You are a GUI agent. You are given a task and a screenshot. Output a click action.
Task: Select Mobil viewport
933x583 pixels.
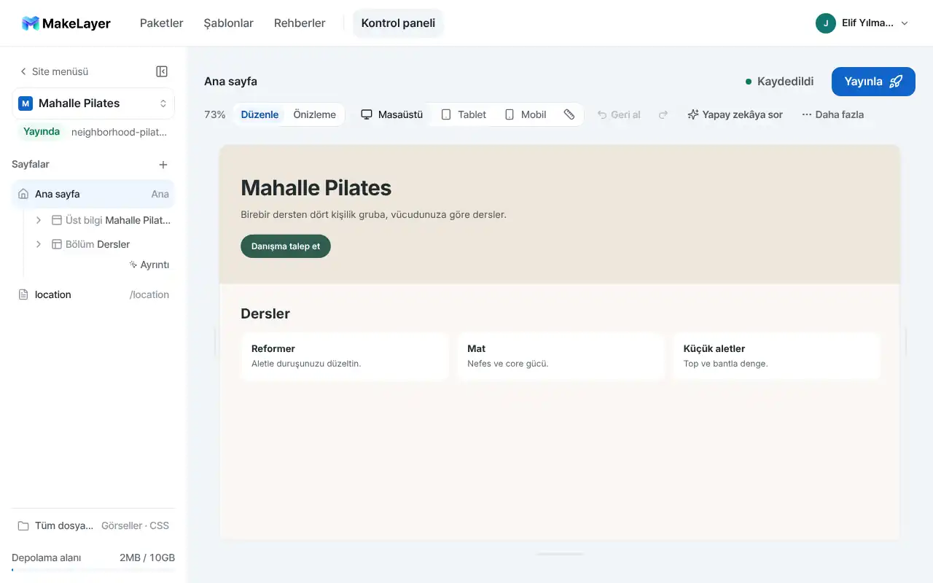click(x=526, y=114)
